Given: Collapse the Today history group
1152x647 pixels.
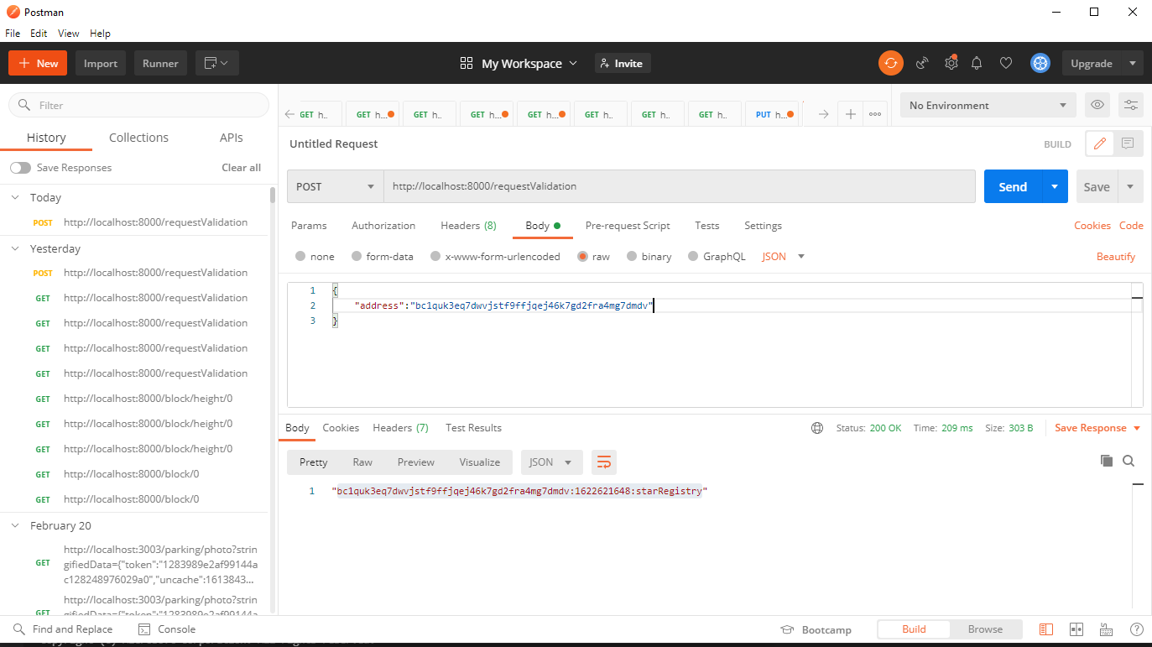Looking at the screenshot, I should point(15,197).
